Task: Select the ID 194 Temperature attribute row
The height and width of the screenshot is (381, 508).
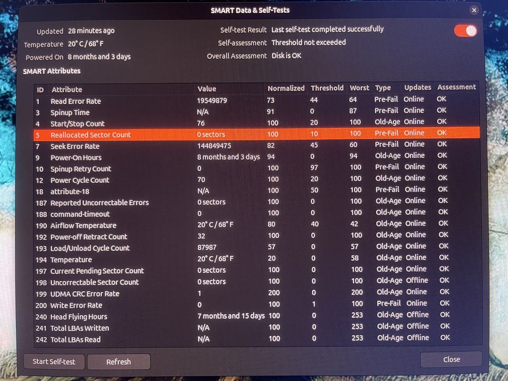Action: click(x=256, y=259)
